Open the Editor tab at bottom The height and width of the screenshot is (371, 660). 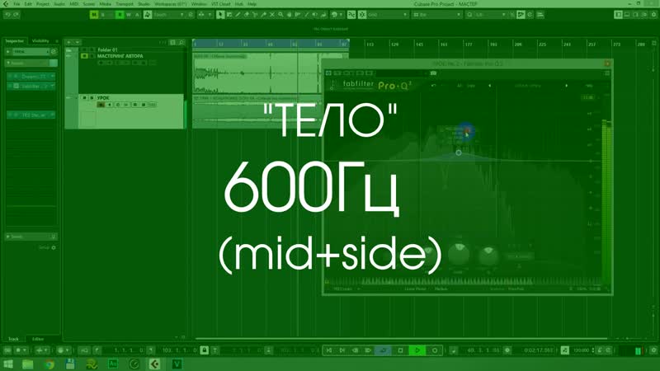(38, 339)
